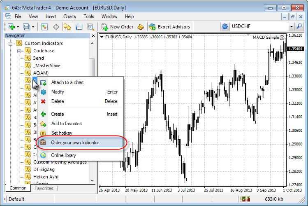Image resolution: width=308 pixels, height=206 pixels.
Task: Select the Codebase folder item
Action: click(x=44, y=51)
